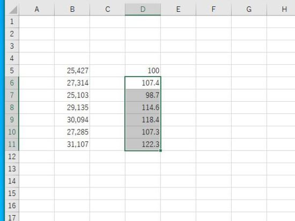Click the fill handle of the selection
The width and height of the screenshot is (295, 221).
(x=160, y=150)
